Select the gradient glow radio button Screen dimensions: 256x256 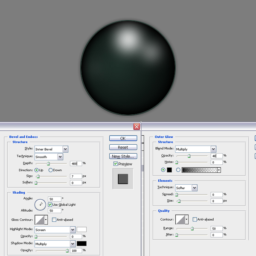point(178,170)
